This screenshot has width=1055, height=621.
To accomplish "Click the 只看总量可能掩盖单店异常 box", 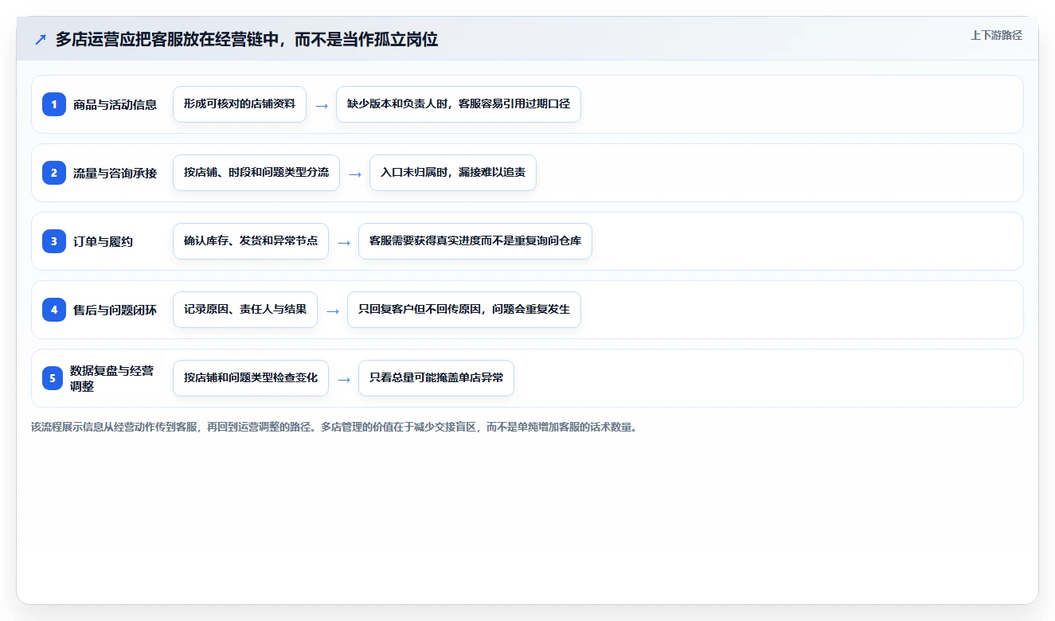I will (x=436, y=378).
